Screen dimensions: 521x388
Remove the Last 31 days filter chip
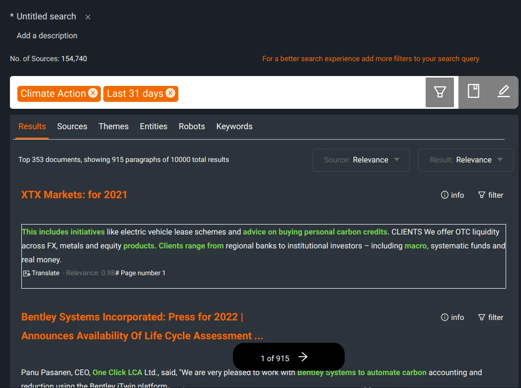point(170,93)
